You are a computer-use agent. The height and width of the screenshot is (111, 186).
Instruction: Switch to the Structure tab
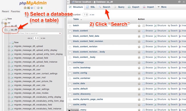point(76,7)
